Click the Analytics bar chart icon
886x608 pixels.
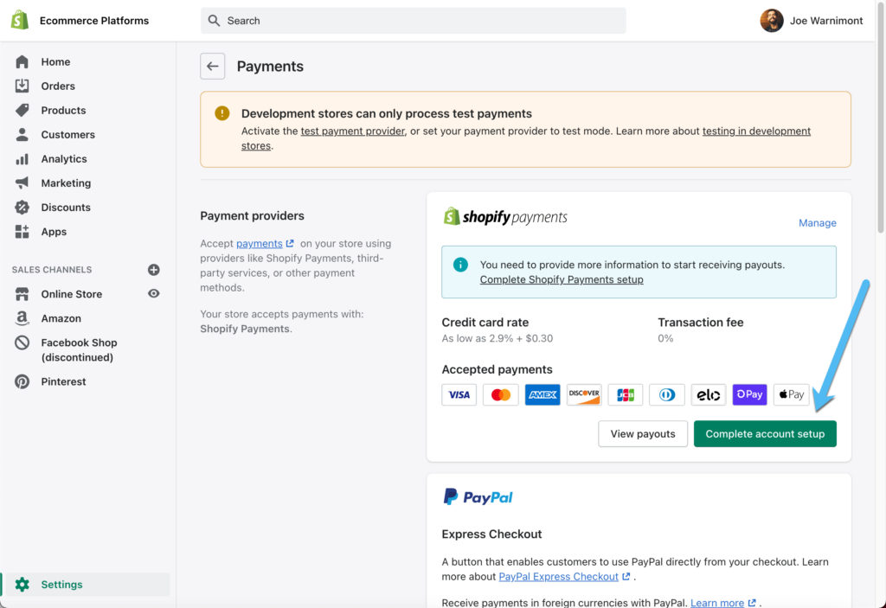coord(22,159)
